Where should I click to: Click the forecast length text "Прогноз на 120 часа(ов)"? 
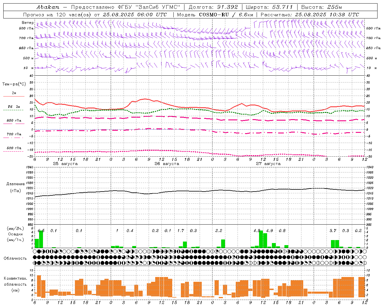(58, 15)
